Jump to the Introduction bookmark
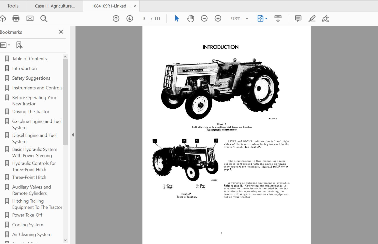This screenshot has height=244, width=378. (x=24, y=68)
